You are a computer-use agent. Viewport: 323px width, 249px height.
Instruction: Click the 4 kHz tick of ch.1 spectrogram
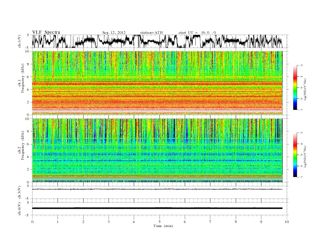tap(28, 90)
